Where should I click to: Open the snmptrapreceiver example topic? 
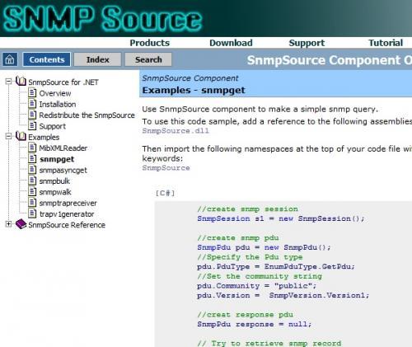pos(68,203)
